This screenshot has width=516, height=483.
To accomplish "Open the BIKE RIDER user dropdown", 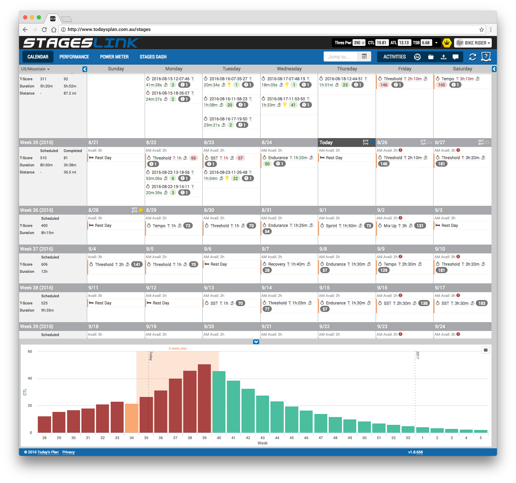I will [473, 43].
